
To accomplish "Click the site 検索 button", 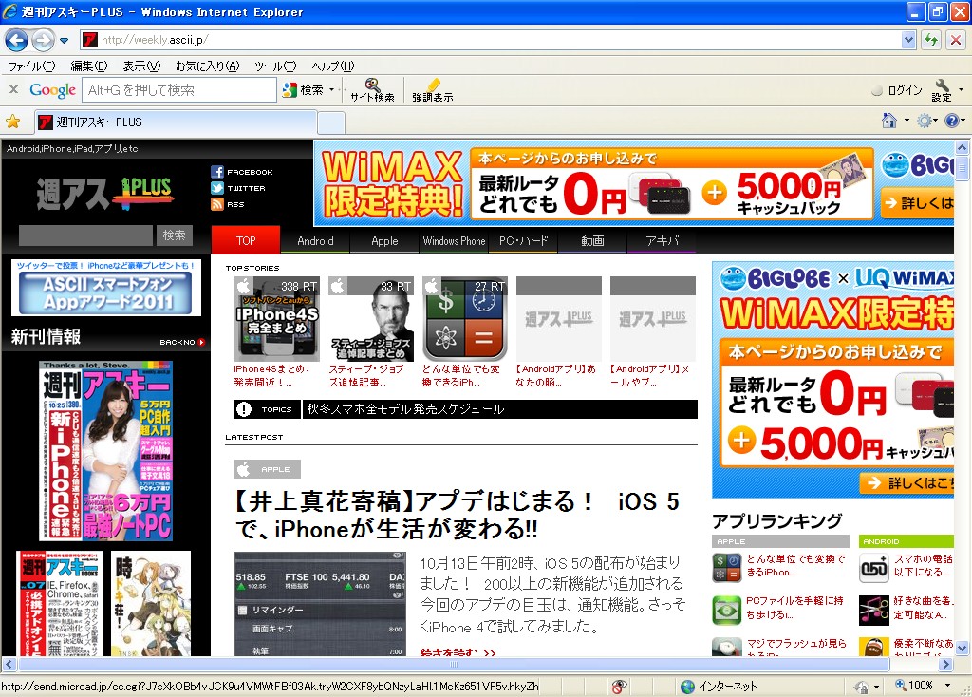I will click(175, 235).
